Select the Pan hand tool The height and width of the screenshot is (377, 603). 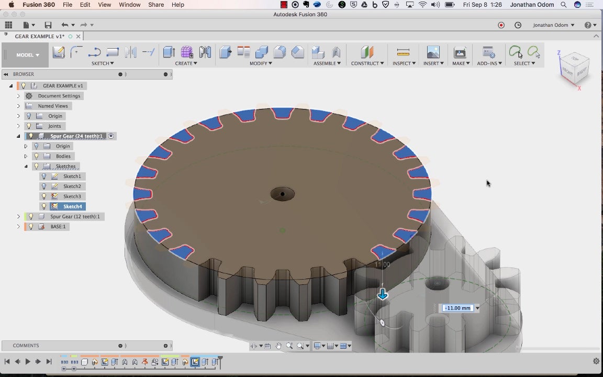click(278, 346)
